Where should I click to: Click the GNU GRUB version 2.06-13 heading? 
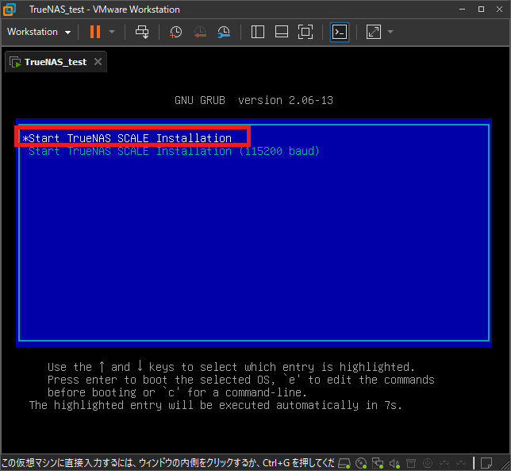pyautogui.click(x=254, y=100)
